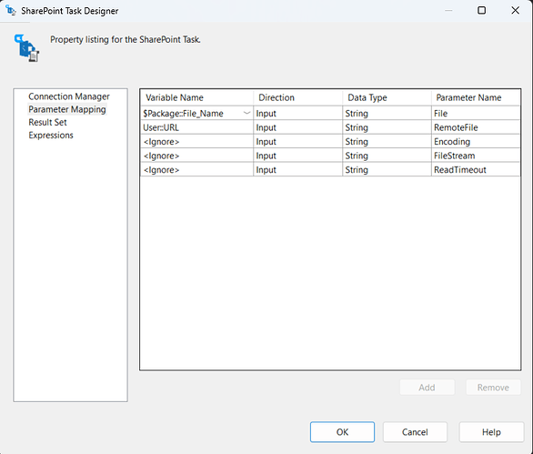Open the Expressions page

51,136
